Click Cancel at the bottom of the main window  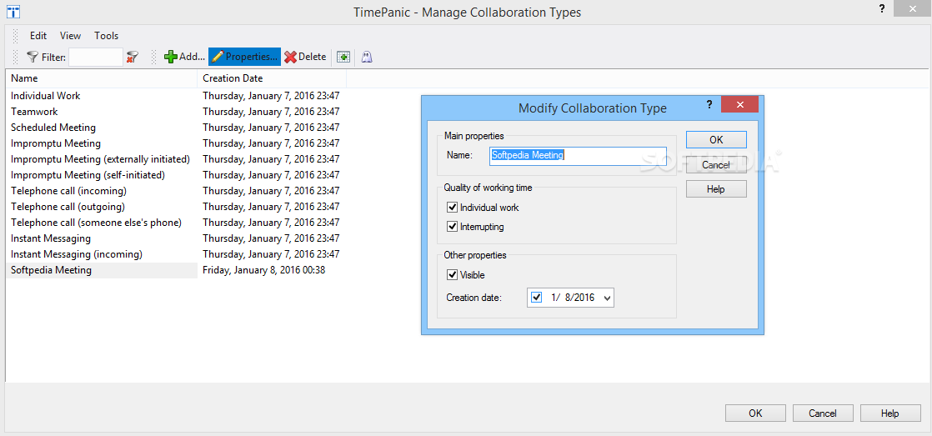[x=823, y=413]
